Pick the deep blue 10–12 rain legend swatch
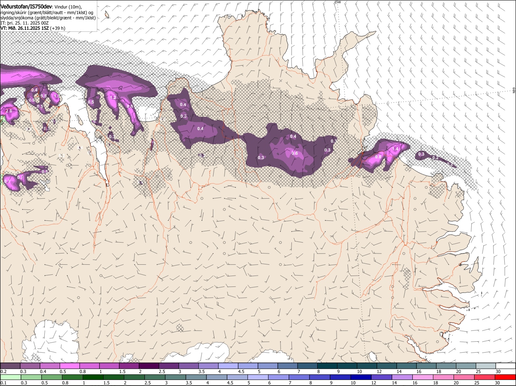516x386 pixels. [361, 377]
